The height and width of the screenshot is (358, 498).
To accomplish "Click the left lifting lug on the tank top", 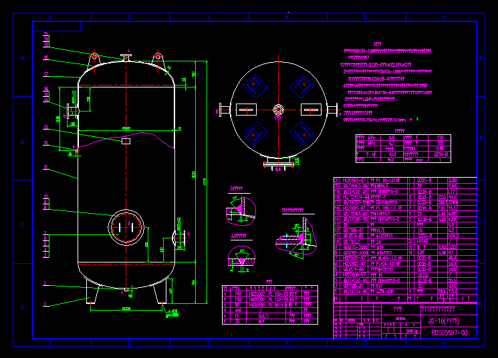I will pos(94,58).
